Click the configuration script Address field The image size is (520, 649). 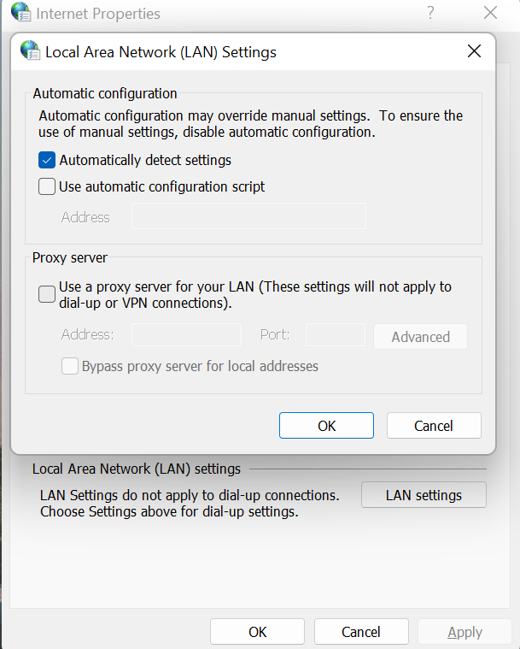point(248,216)
